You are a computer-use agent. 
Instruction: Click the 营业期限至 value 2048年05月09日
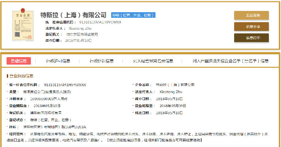pyautogui.click(x=173, y=106)
